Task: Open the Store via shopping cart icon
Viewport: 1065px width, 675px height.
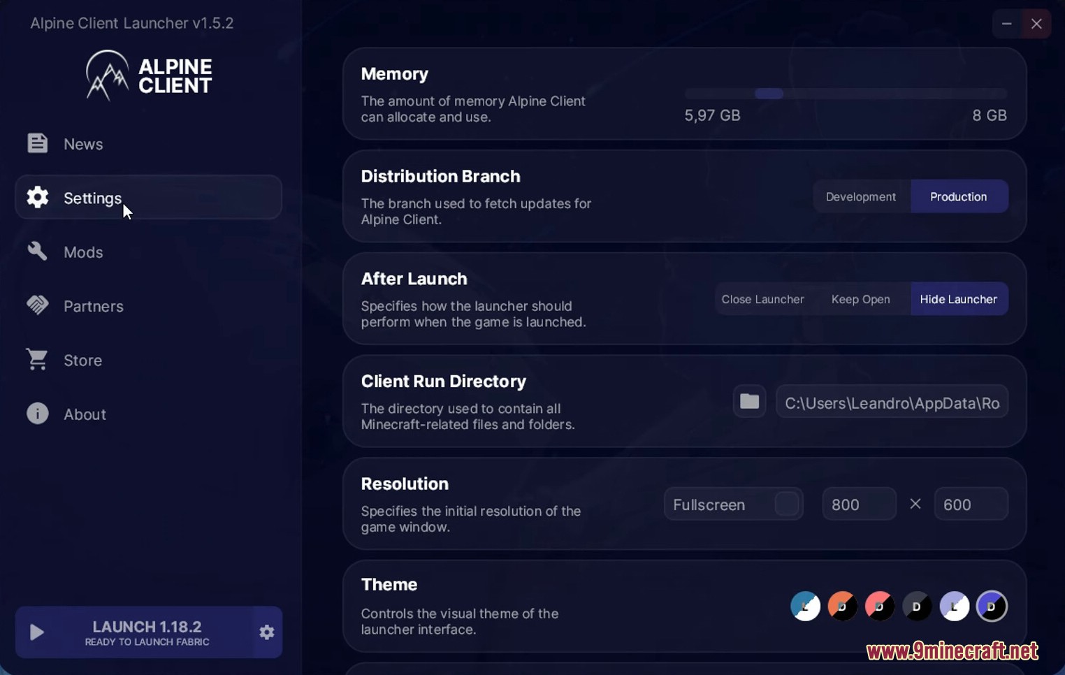Action: (x=38, y=360)
